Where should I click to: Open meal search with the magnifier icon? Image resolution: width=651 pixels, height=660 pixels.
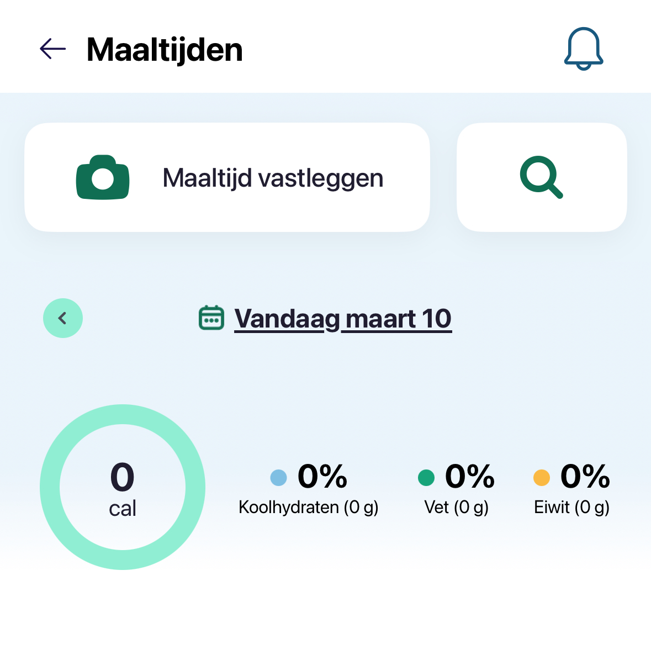(541, 177)
